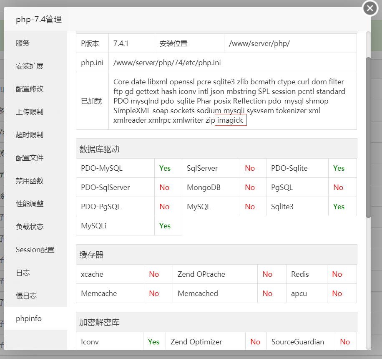Open Session配置 options
This screenshot has height=359, width=382.
pos(34,250)
